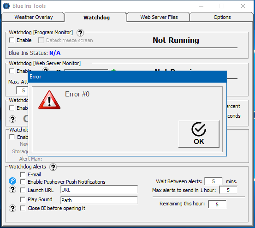
Task: Minimize the Blue Iris Tools window
Action: [x=201, y=6]
